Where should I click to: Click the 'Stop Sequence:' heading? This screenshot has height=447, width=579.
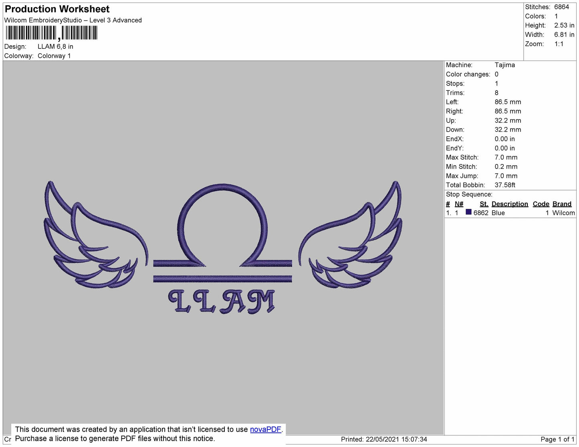click(x=469, y=194)
